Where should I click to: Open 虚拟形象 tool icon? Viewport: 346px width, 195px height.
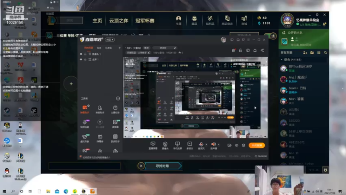point(84,138)
